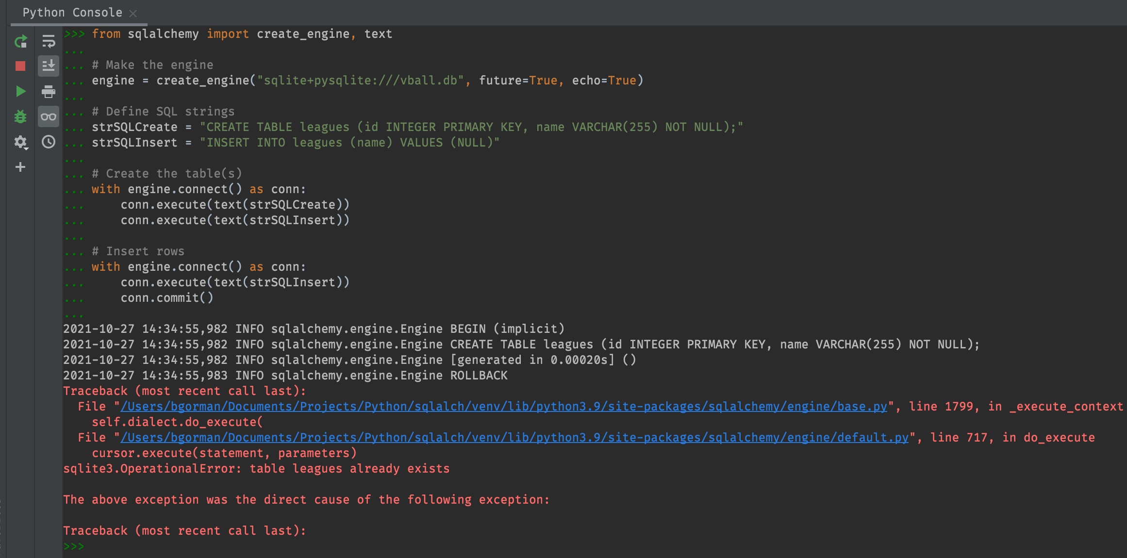Click the ROLLBACK log line
This screenshot has height=558, width=1127.
[285, 376]
